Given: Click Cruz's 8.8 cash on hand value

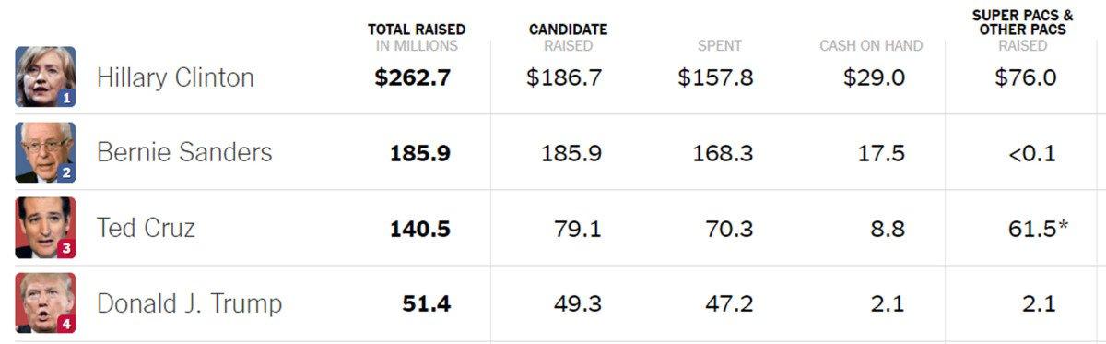Looking at the screenshot, I should tap(888, 228).
